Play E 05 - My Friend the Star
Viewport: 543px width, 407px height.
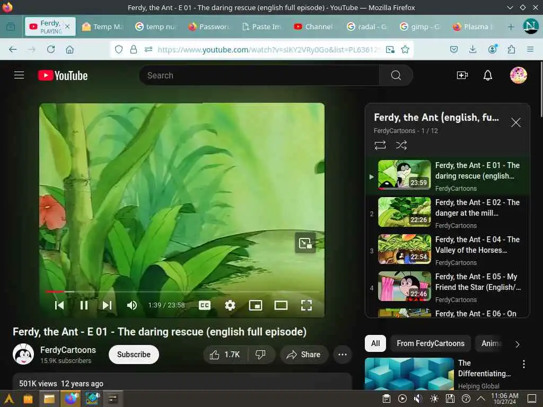click(448, 287)
